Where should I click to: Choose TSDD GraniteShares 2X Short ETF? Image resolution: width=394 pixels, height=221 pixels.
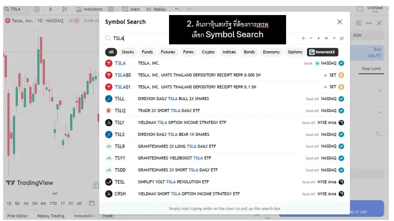(225, 170)
